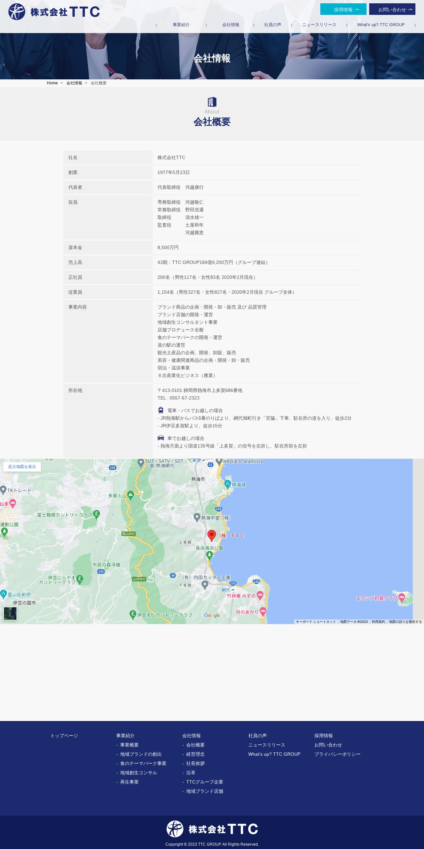Open the 事業紹介 navigation menu
Image resolution: width=424 pixels, height=849 pixels.
181,25
